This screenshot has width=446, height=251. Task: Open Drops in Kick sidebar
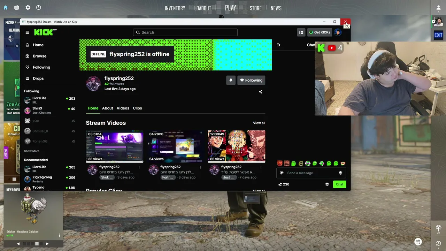(x=34, y=78)
